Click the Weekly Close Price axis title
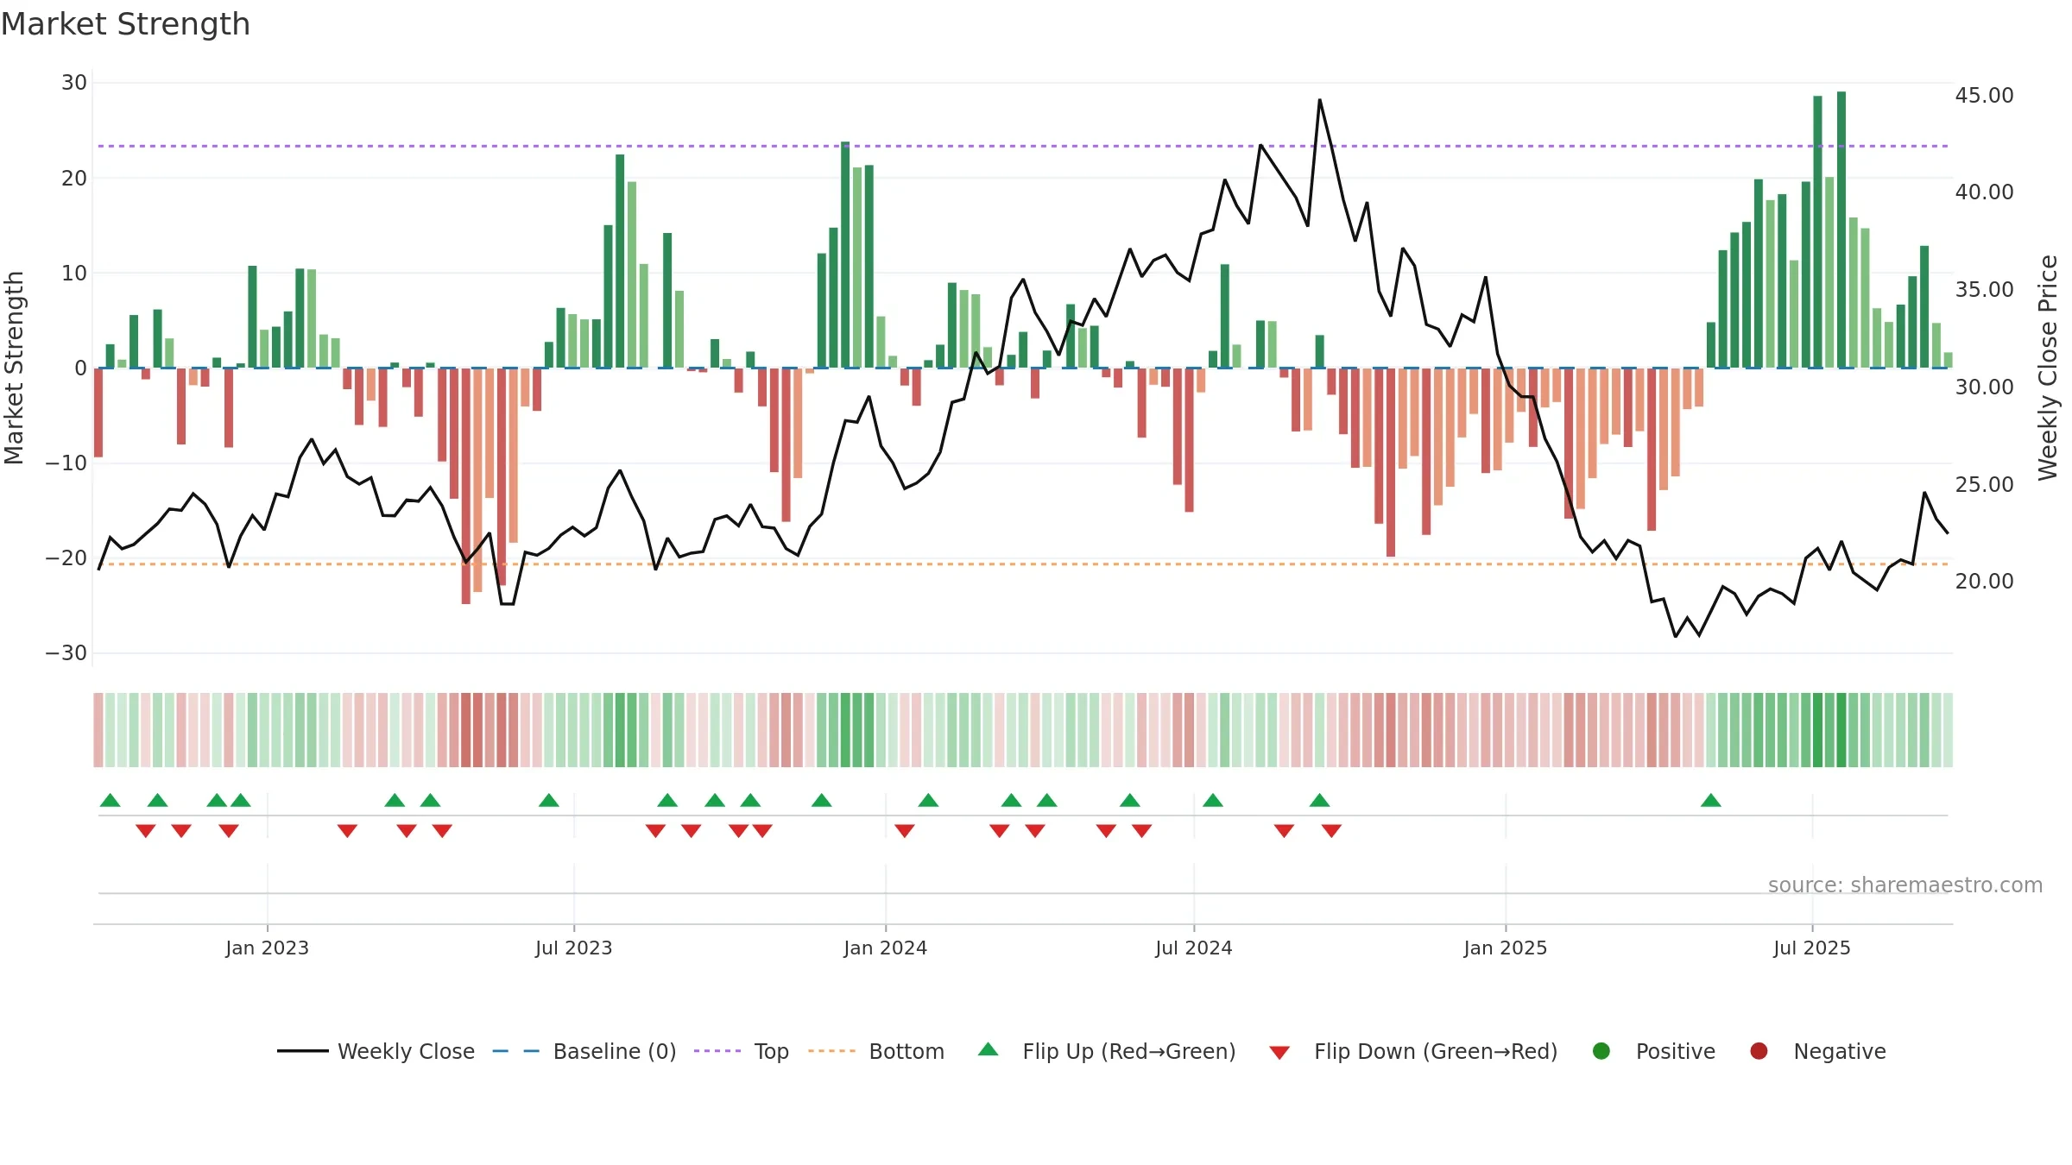This screenshot has height=1165, width=2072. 2048,368
